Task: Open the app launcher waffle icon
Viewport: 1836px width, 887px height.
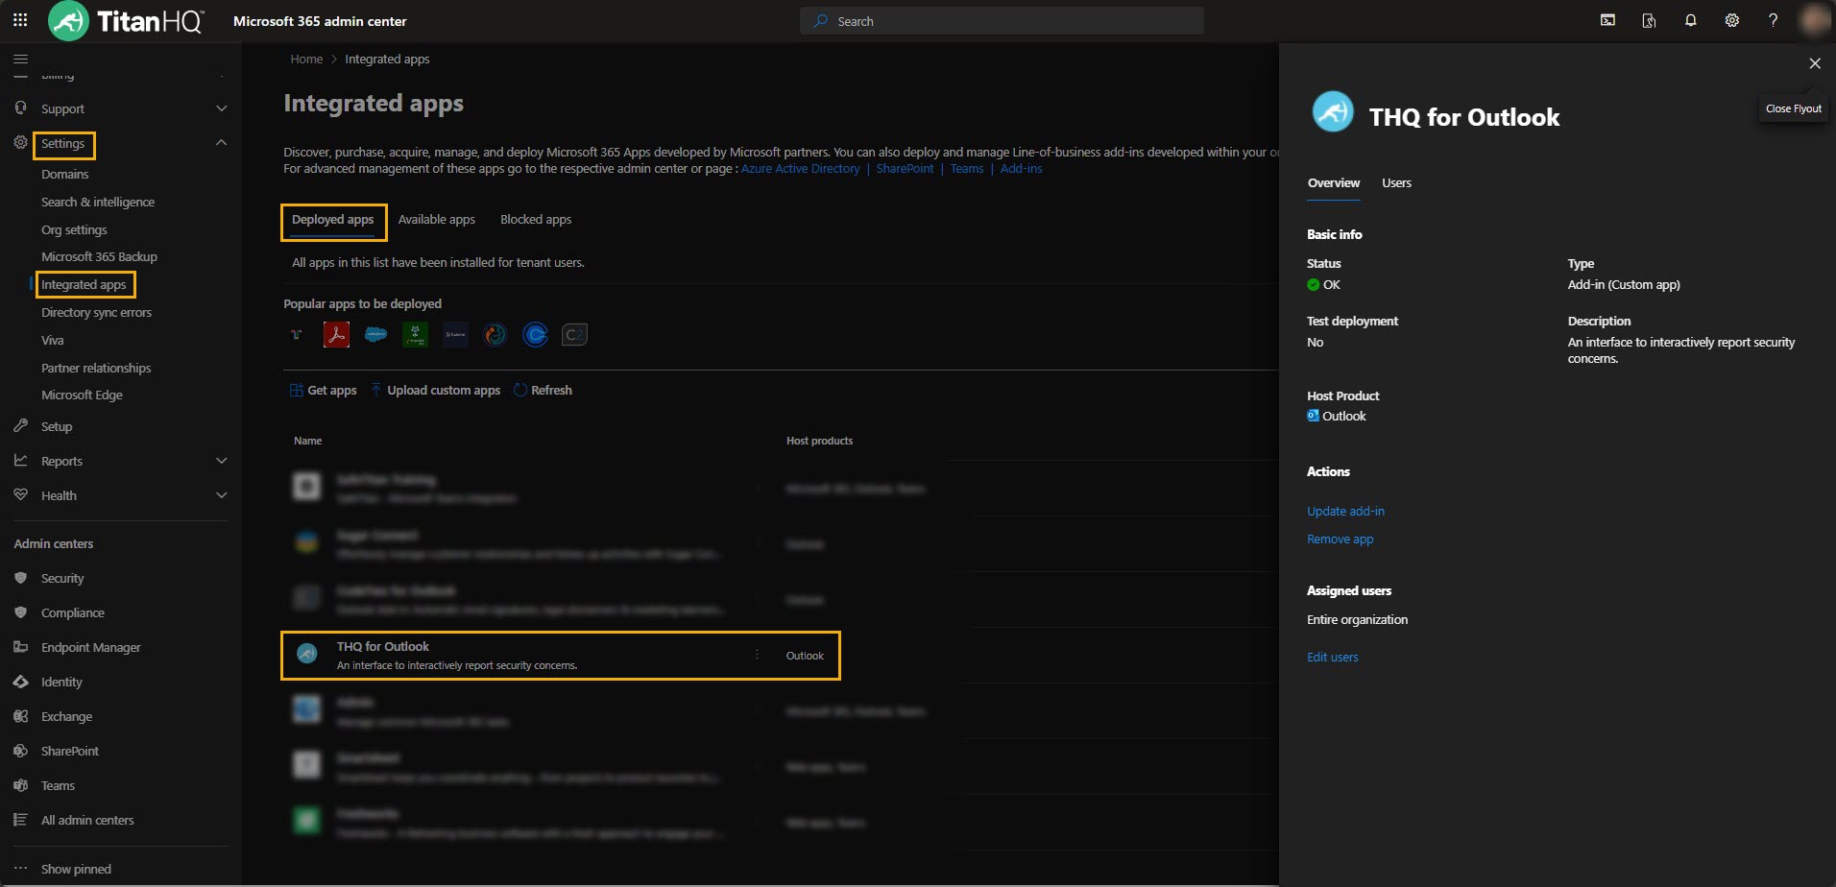Action: 20,20
